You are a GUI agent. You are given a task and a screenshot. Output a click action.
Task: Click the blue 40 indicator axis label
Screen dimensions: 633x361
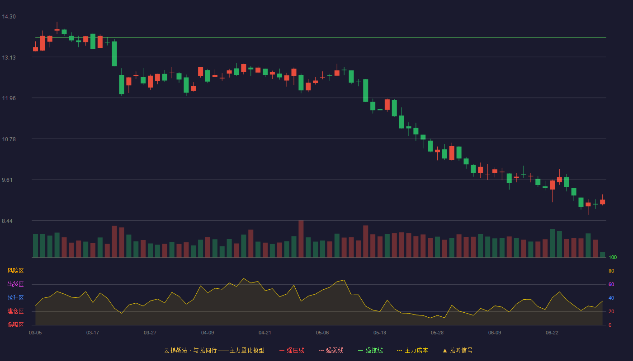611,298
